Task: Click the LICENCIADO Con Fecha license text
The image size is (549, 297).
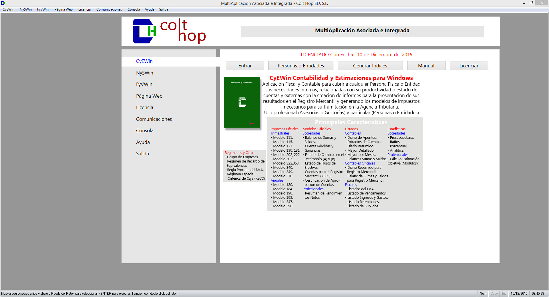Action: coord(356,55)
